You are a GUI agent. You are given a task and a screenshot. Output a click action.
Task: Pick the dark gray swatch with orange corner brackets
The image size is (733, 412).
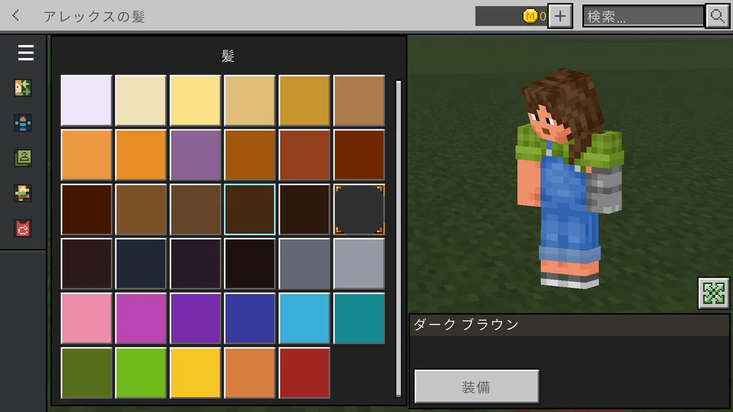pyautogui.click(x=359, y=209)
